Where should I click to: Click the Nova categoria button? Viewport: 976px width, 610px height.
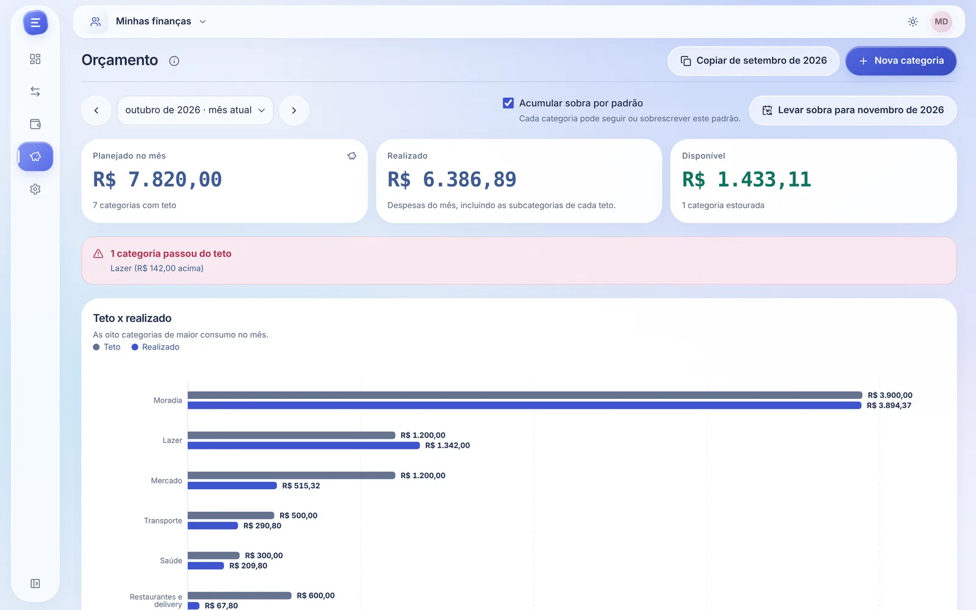point(901,61)
